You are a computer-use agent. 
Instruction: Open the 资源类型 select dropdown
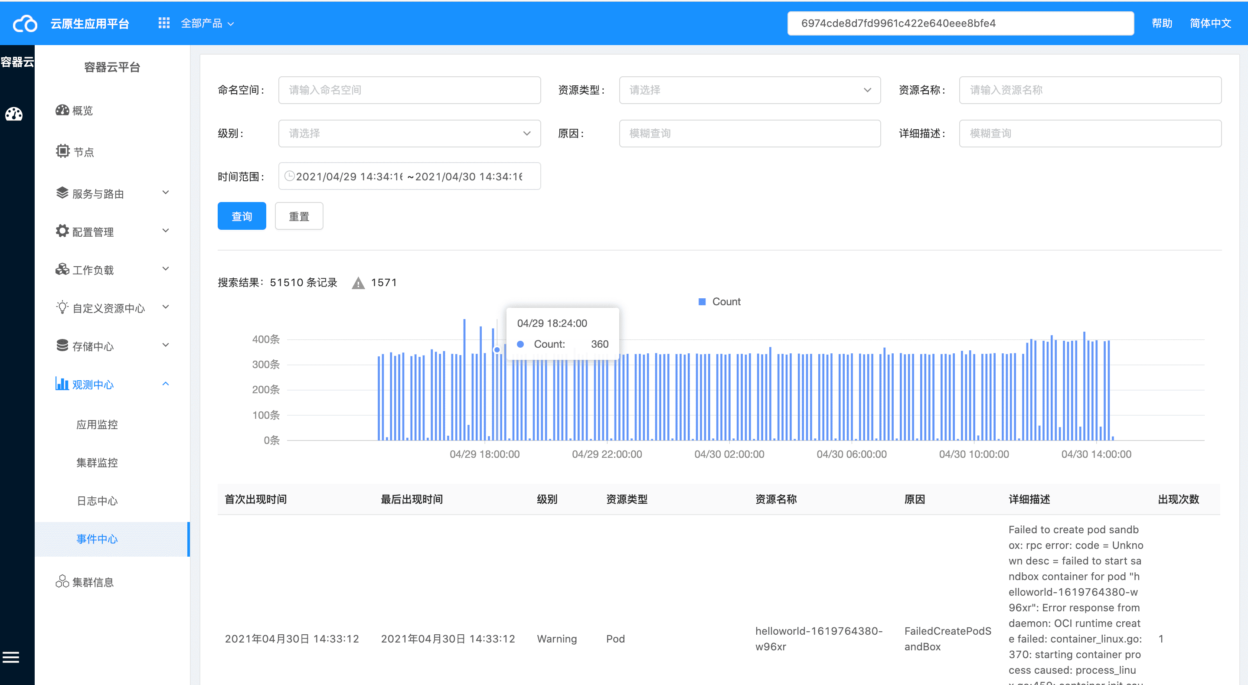(x=749, y=90)
